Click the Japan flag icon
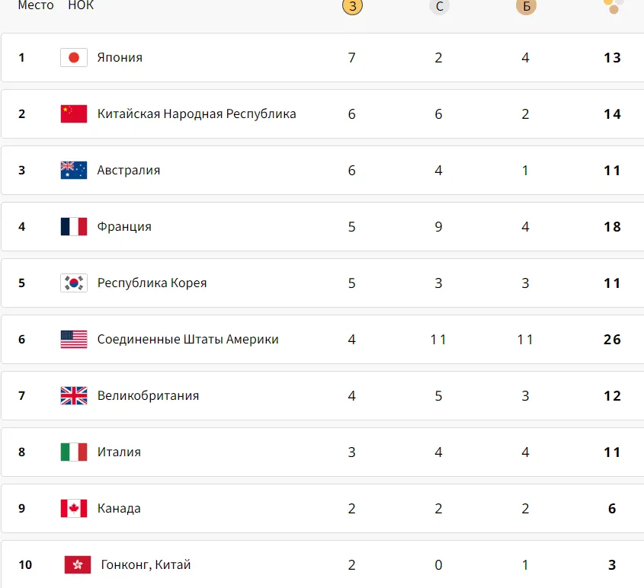The height and width of the screenshot is (588, 644). pos(74,57)
